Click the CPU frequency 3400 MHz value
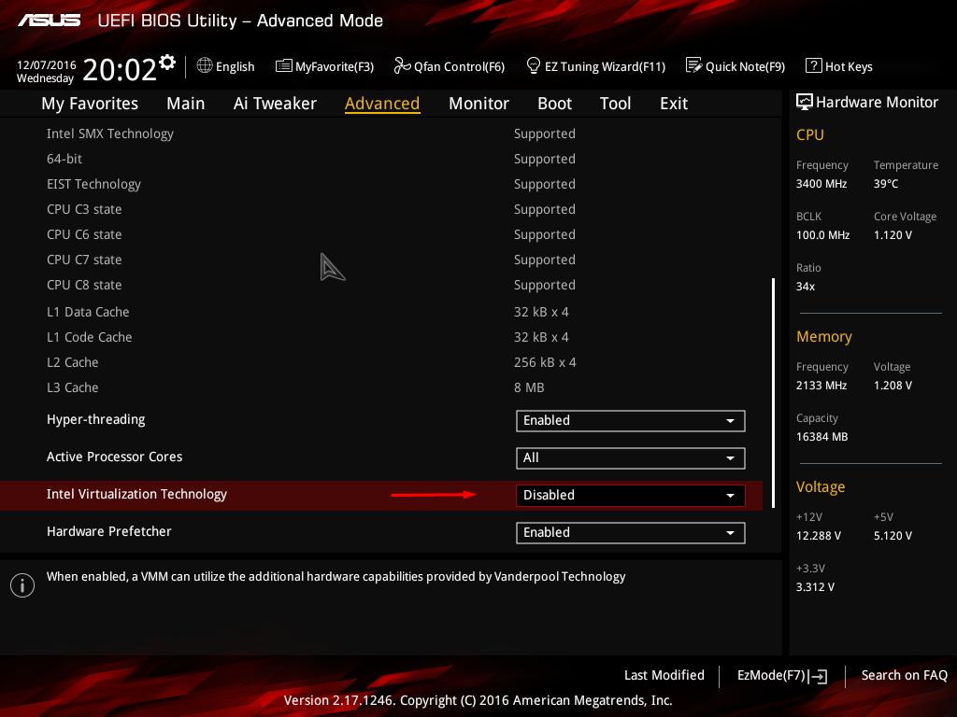The width and height of the screenshot is (957, 717). tap(821, 184)
